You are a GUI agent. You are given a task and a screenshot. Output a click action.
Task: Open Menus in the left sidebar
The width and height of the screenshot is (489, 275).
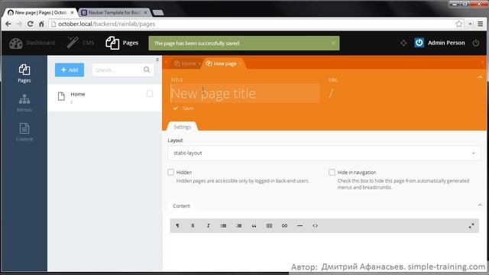pyautogui.click(x=24, y=103)
